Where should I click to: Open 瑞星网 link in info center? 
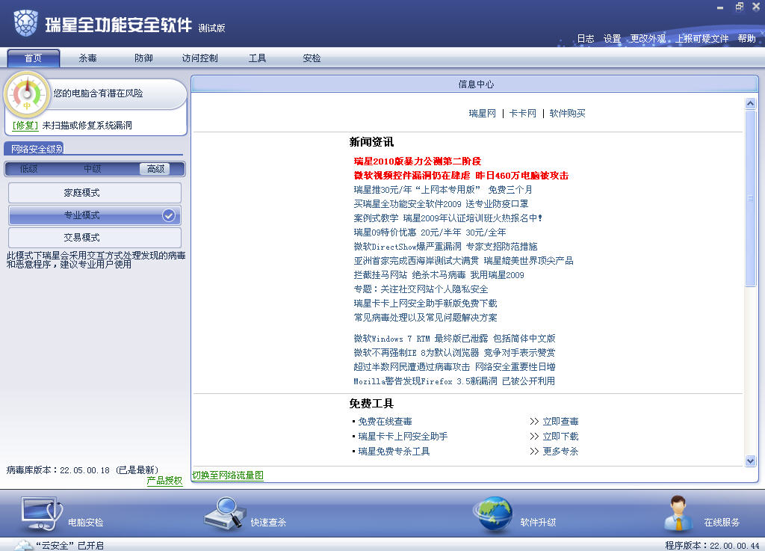coord(482,113)
